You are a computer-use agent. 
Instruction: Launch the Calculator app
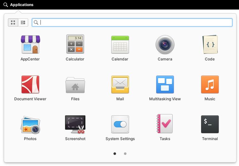tap(75, 44)
